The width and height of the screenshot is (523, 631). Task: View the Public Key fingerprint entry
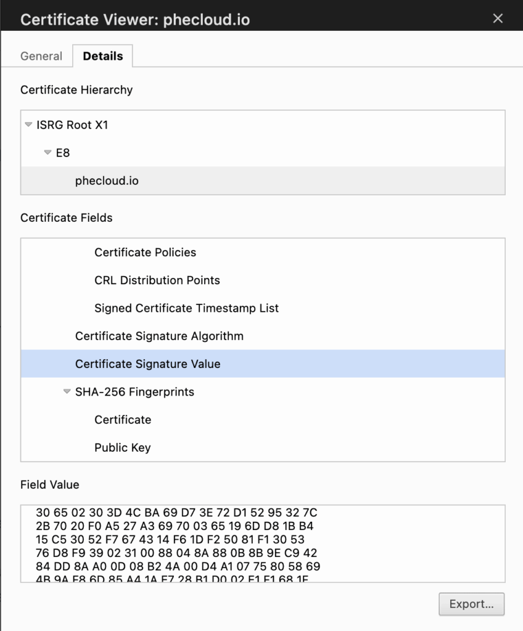[122, 448]
